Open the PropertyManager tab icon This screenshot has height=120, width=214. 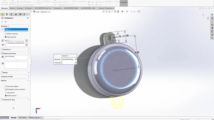tap(7, 14)
